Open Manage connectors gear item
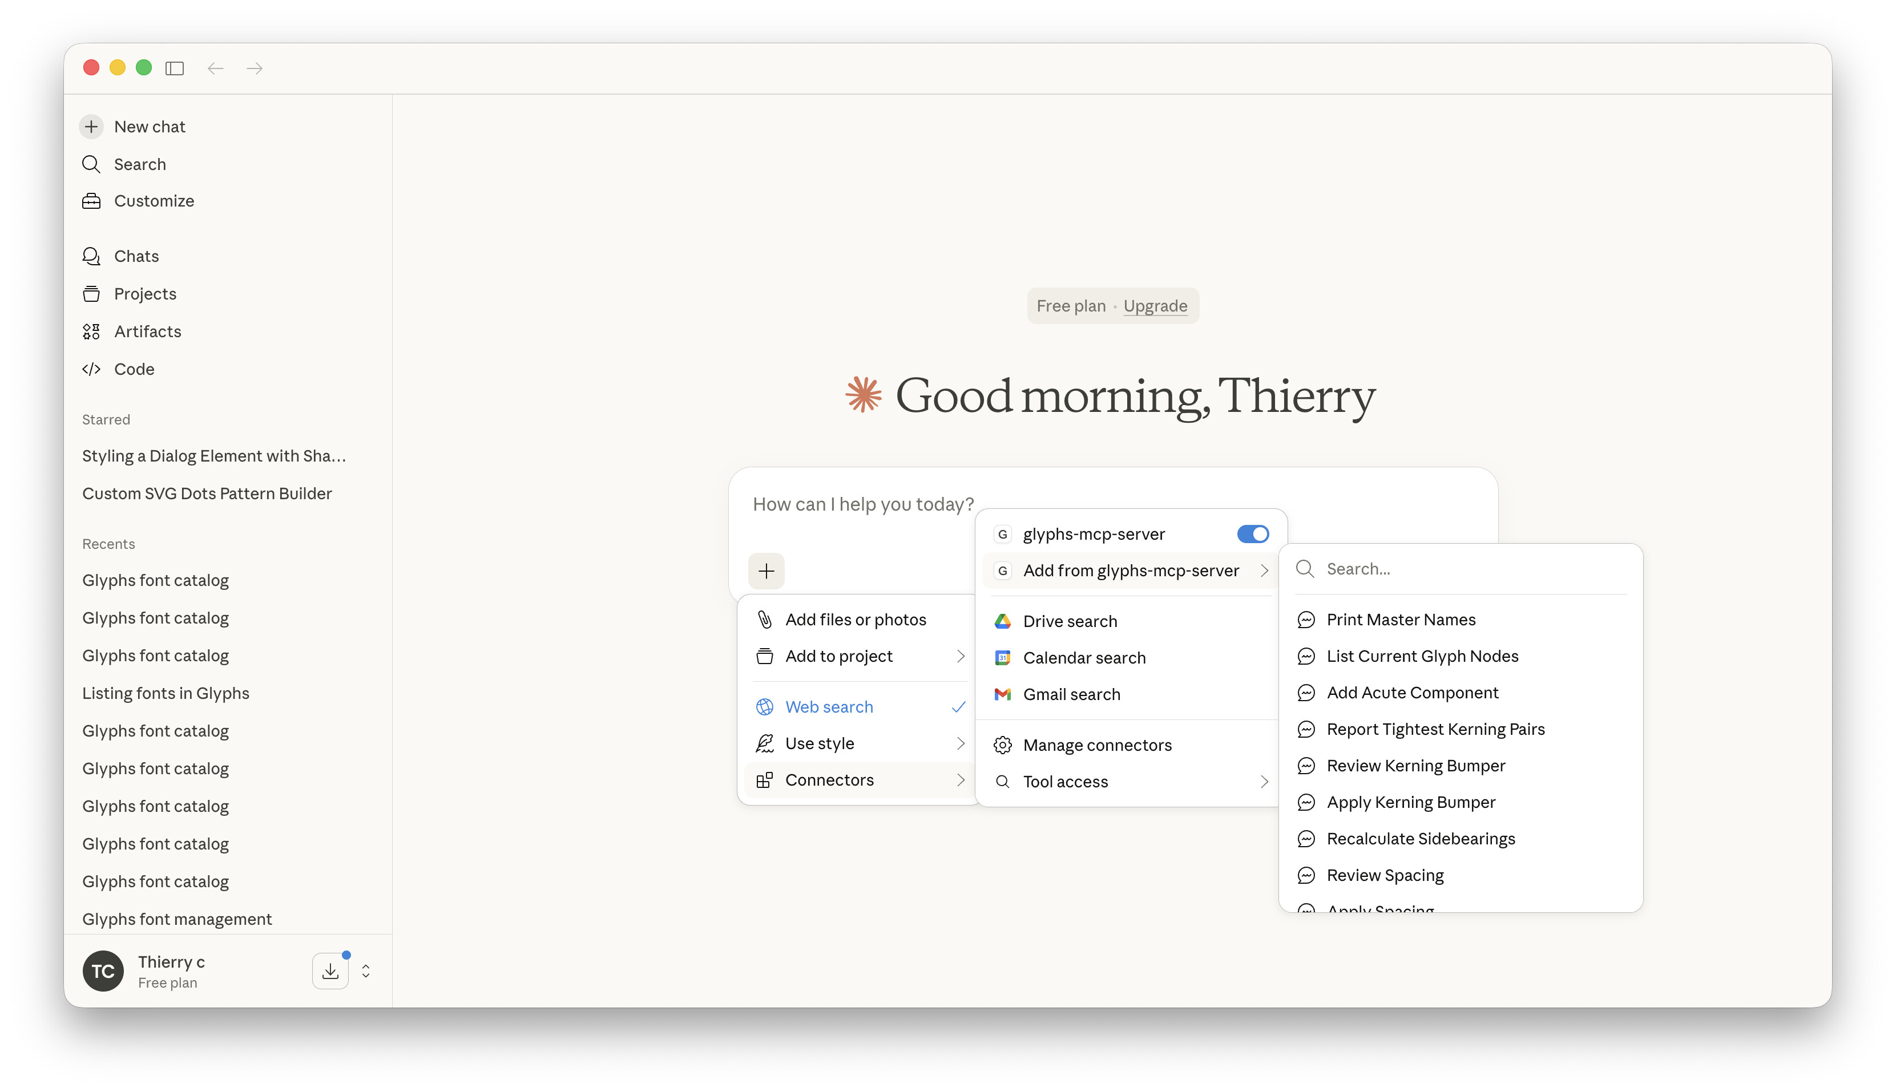The image size is (1896, 1092). click(x=1096, y=745)
